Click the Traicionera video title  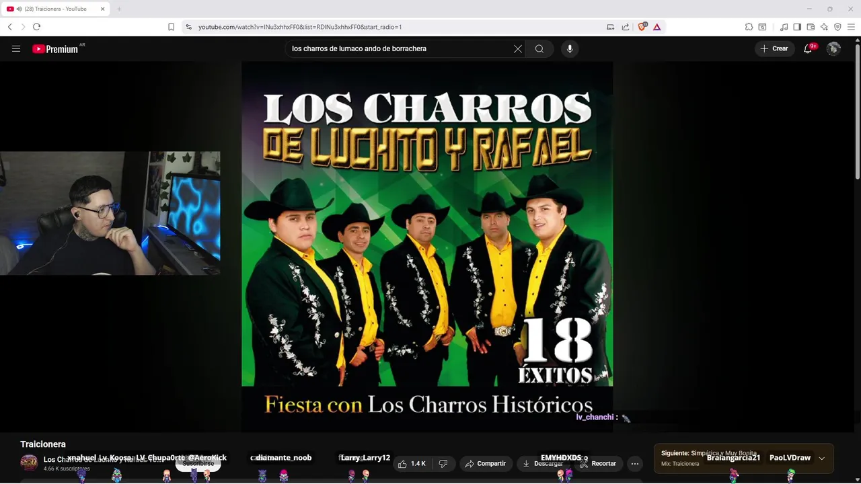click(43, 444)
